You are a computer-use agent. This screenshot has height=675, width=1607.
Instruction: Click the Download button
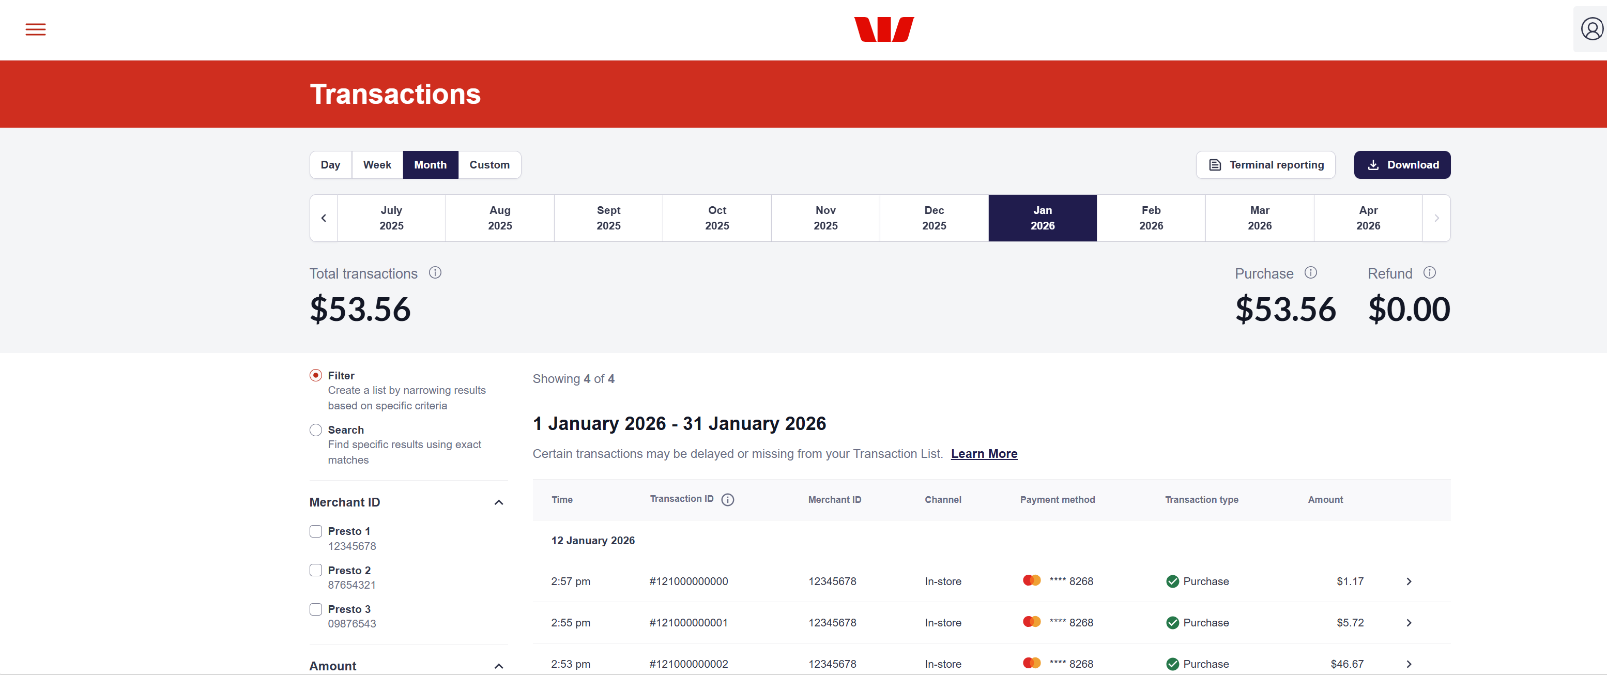pyautogui.click(x=1401, y=165)
